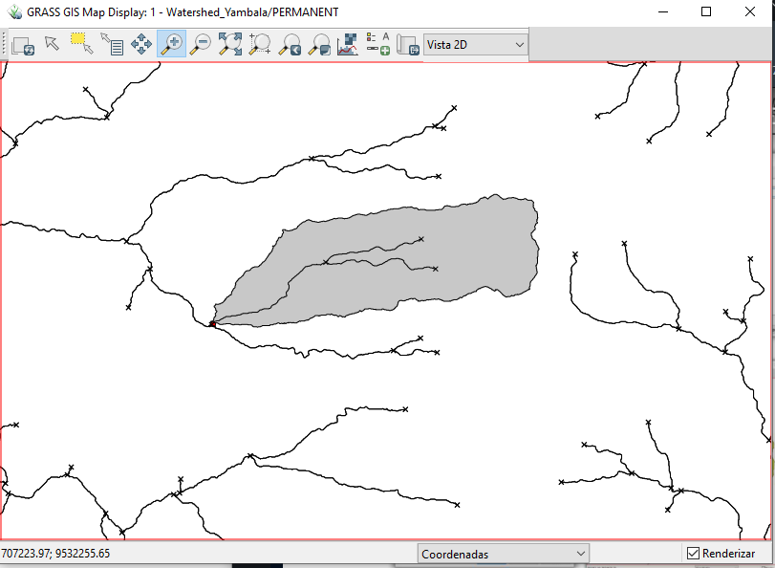Click the zoom to computational region icon

coord(259,44)
